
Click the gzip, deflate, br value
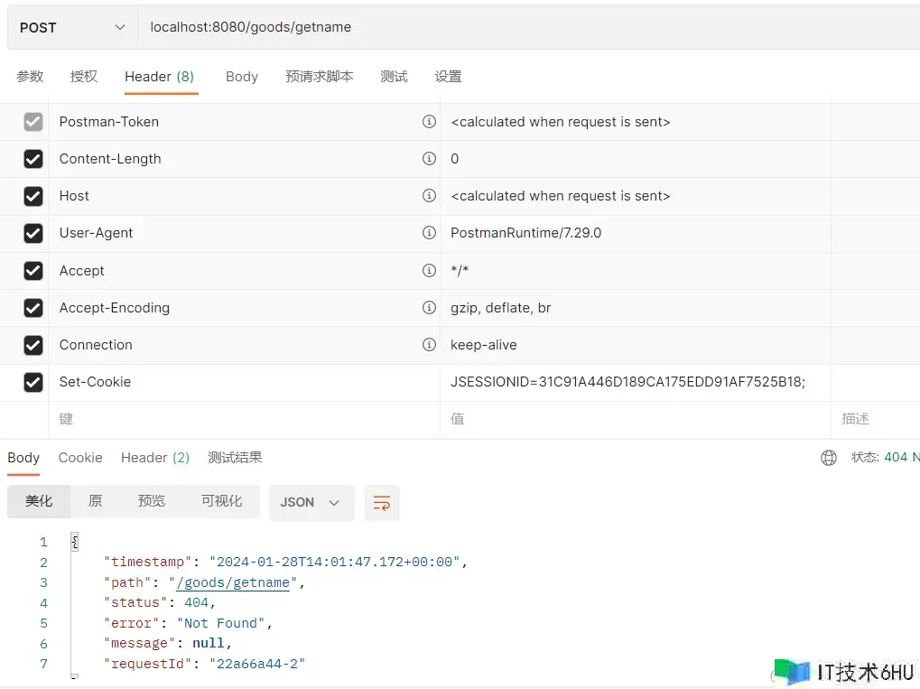pyautogui.click(x=500, y=308)
